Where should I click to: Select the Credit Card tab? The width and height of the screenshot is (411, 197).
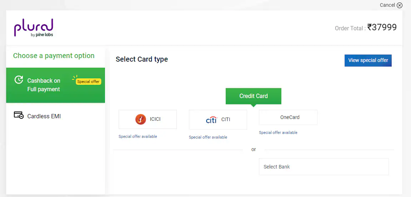pyautogui.click(x=254, y=96)
